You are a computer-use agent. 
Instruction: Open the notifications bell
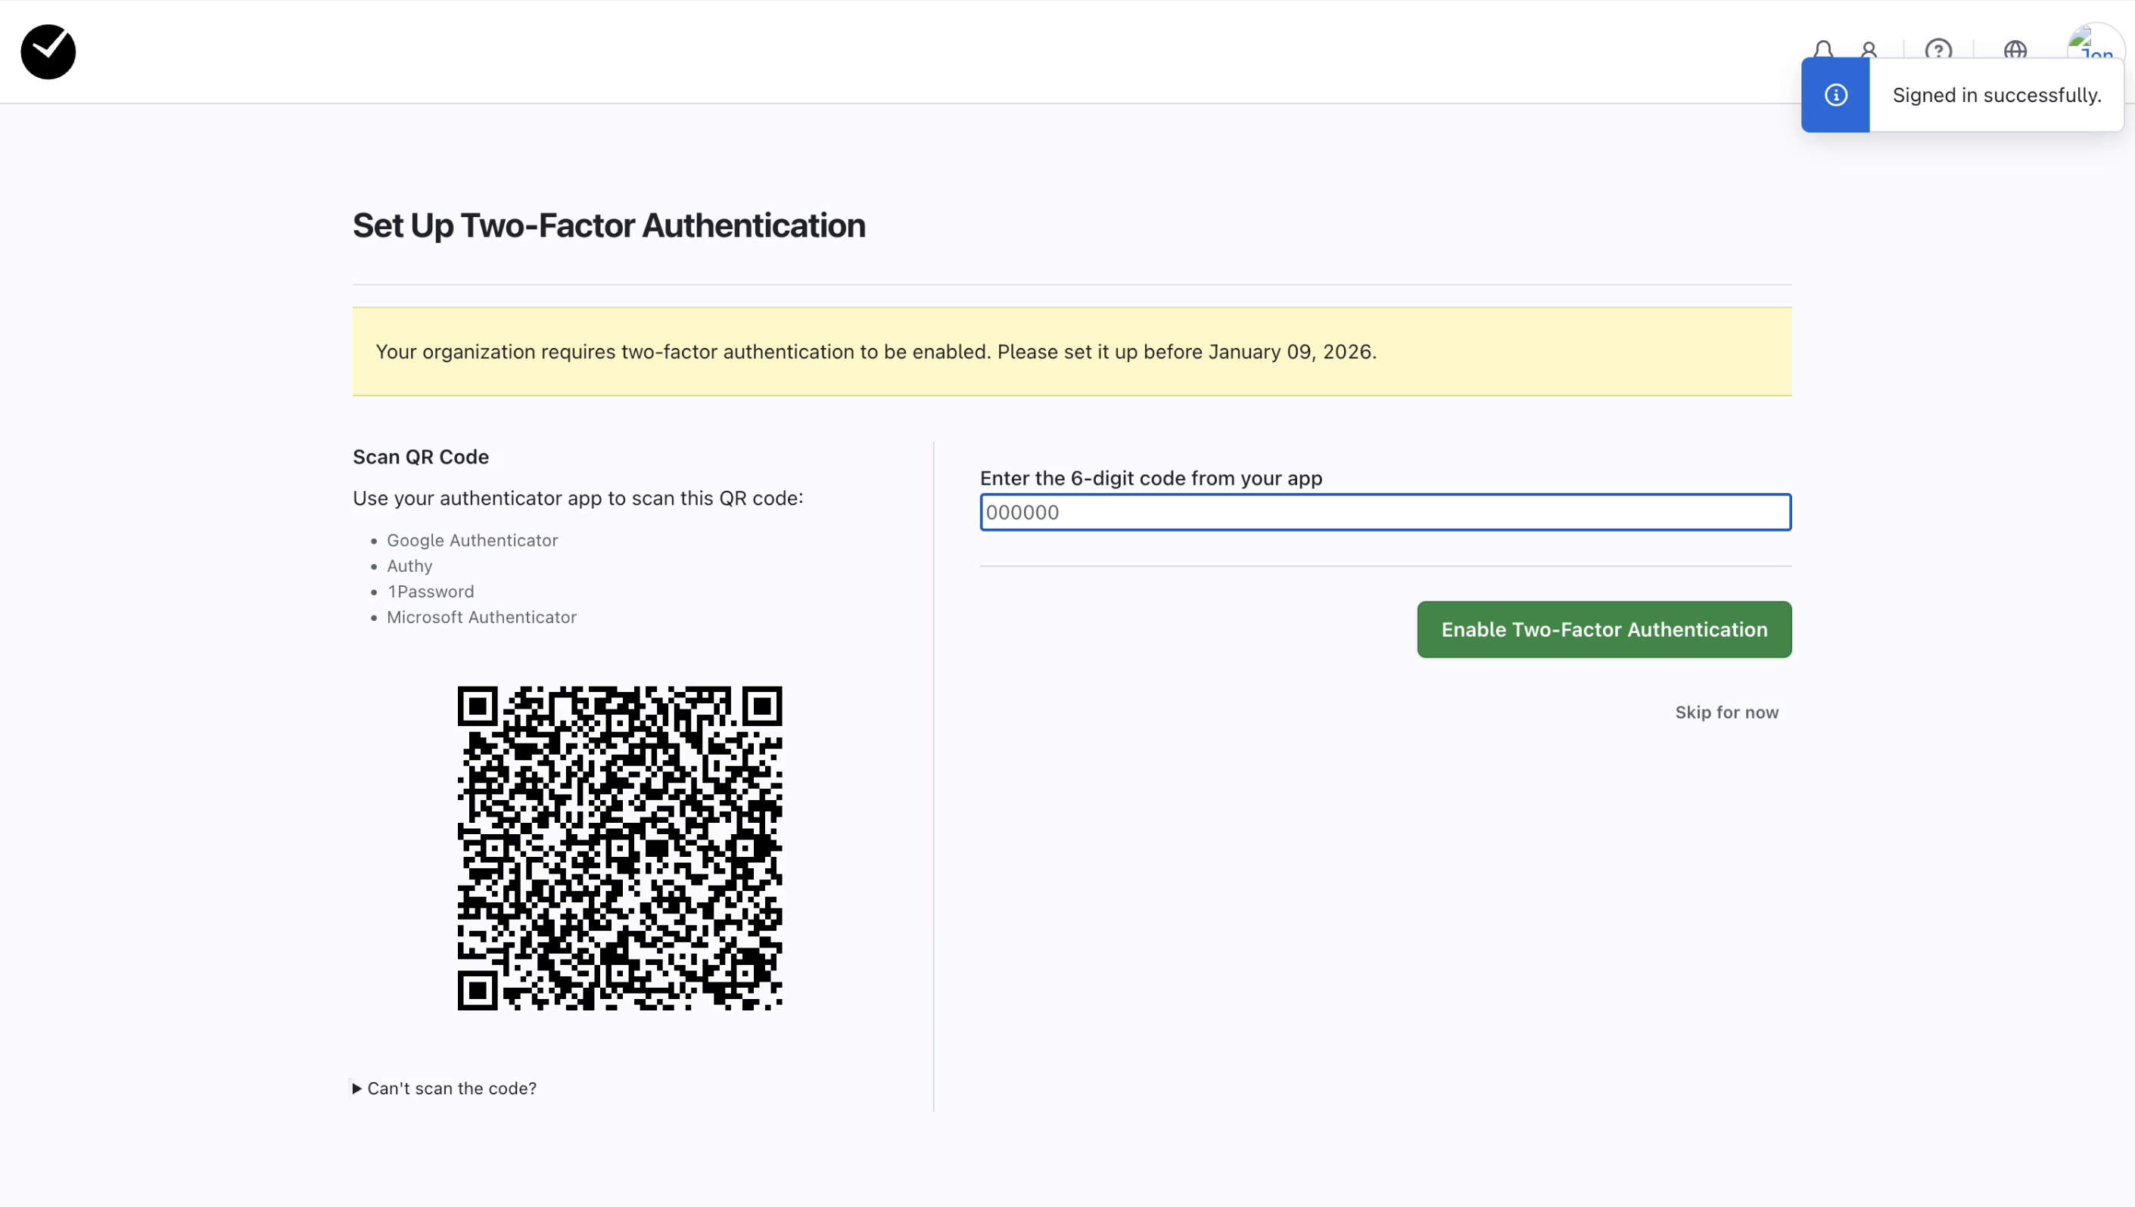point(1822,49)
